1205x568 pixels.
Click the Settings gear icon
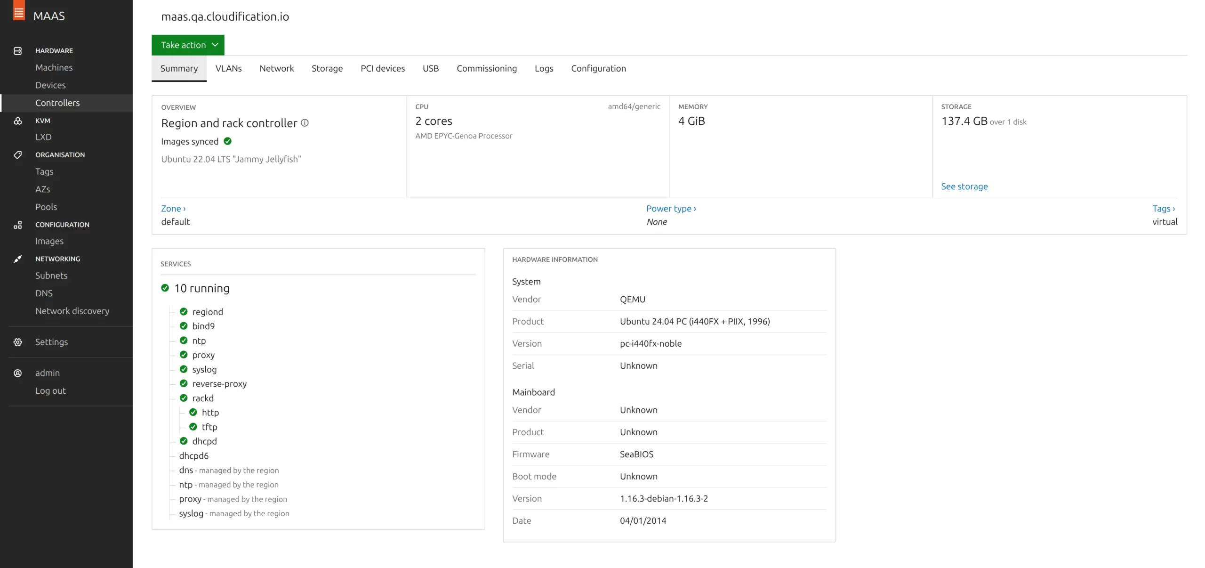(x=18, y=342)
